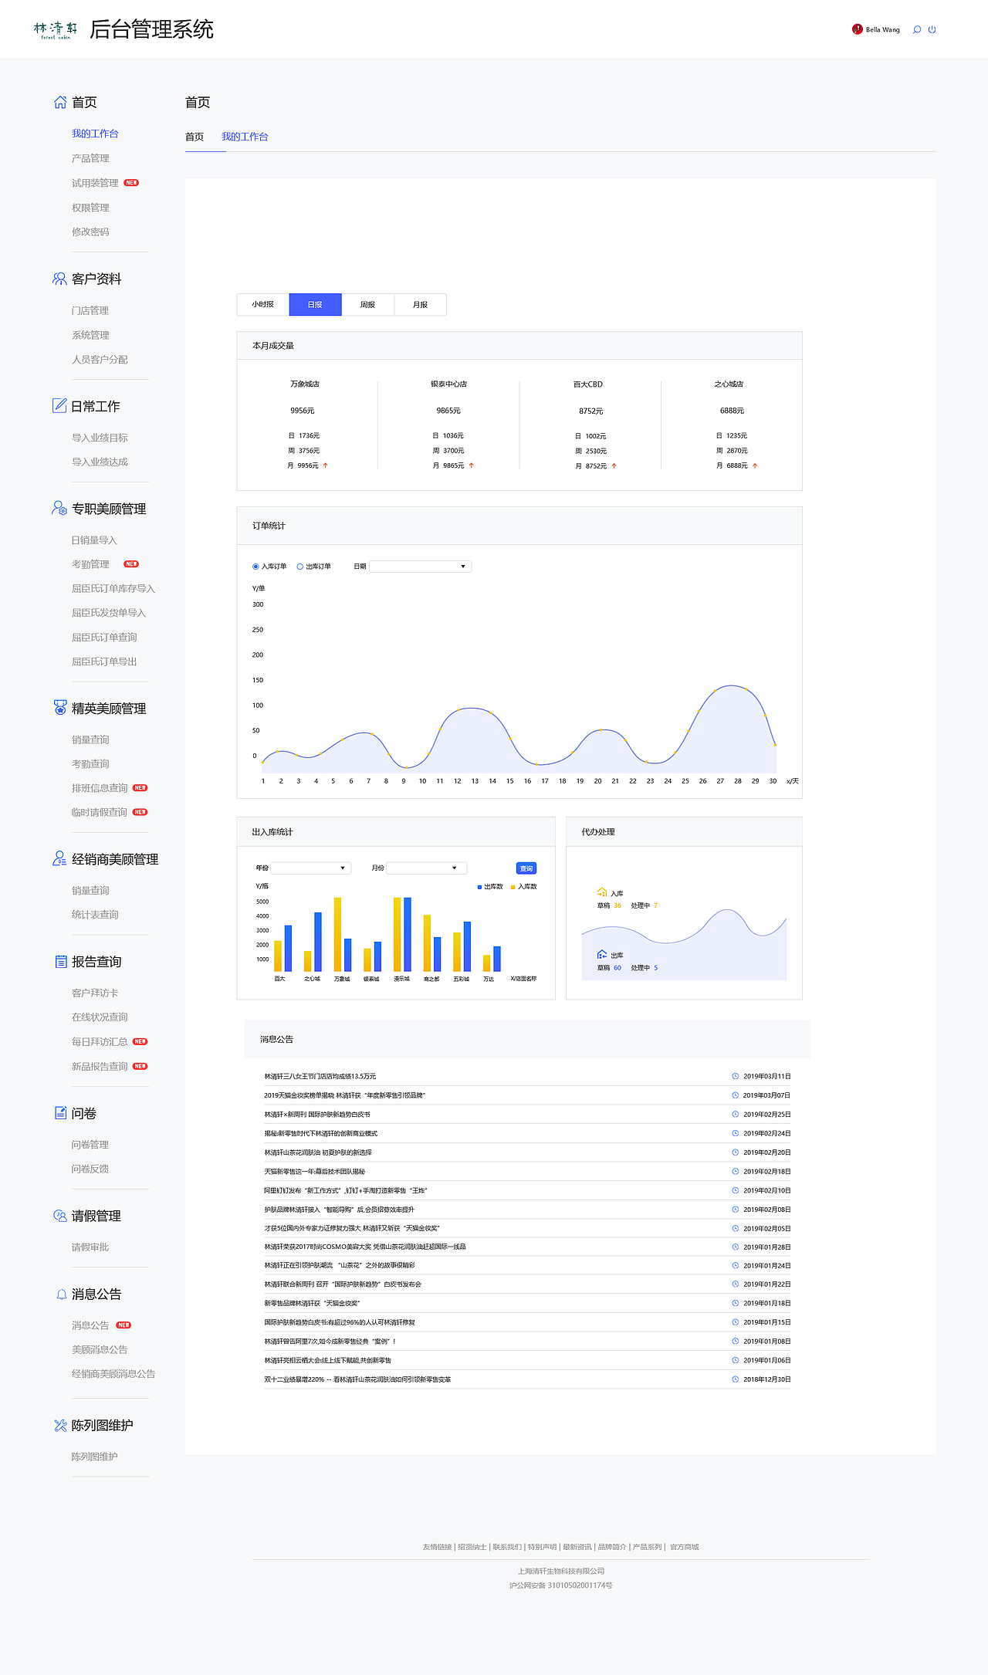The width and height of the screenshot is (988, 1675).
Task: Open 屈臣氏订单查询 in sidebar
Action: click(x=104, y=638)
